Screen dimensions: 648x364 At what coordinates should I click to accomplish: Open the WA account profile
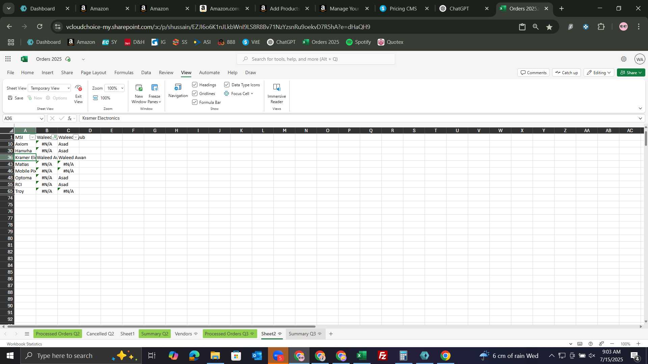coord(640,59)
